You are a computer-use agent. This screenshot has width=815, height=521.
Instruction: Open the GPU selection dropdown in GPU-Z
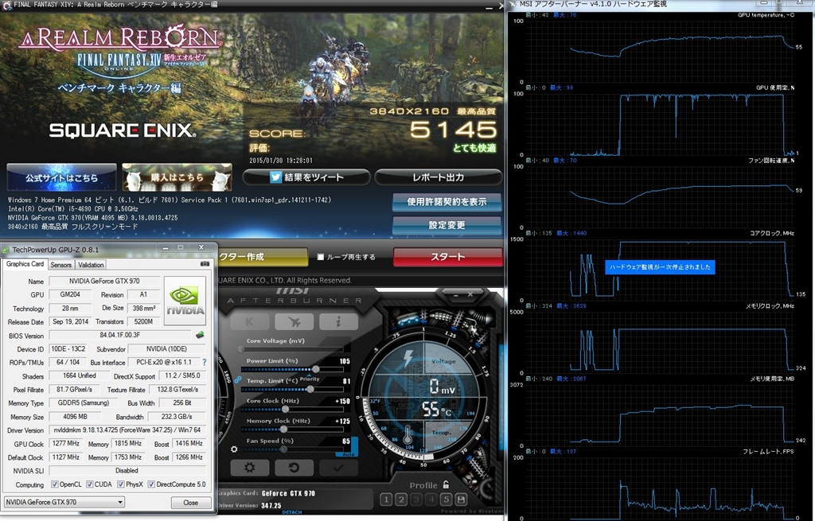(64, 502)
